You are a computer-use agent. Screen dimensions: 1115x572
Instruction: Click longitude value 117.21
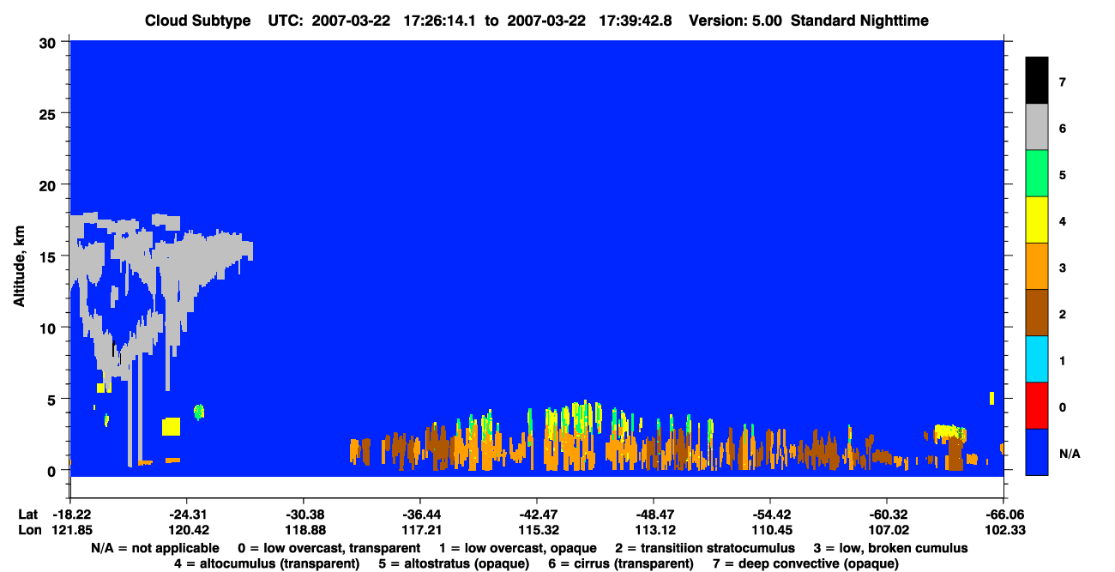[x=420, y=530]
